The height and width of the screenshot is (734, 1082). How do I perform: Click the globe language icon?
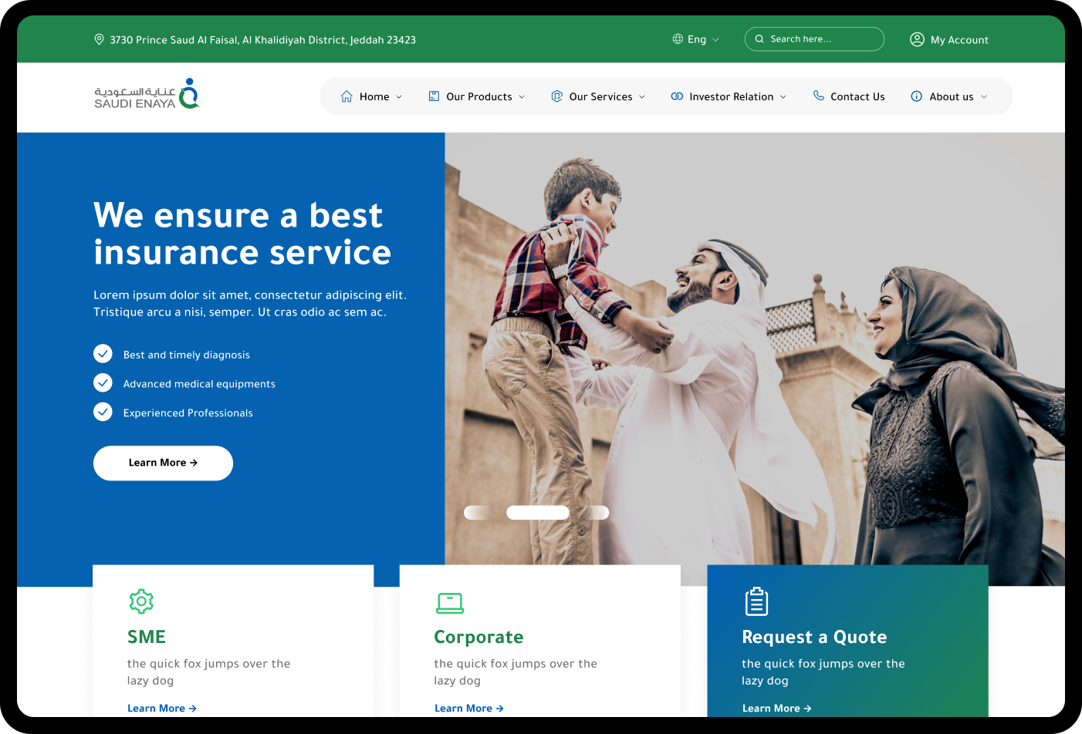(x=678, y=39)
